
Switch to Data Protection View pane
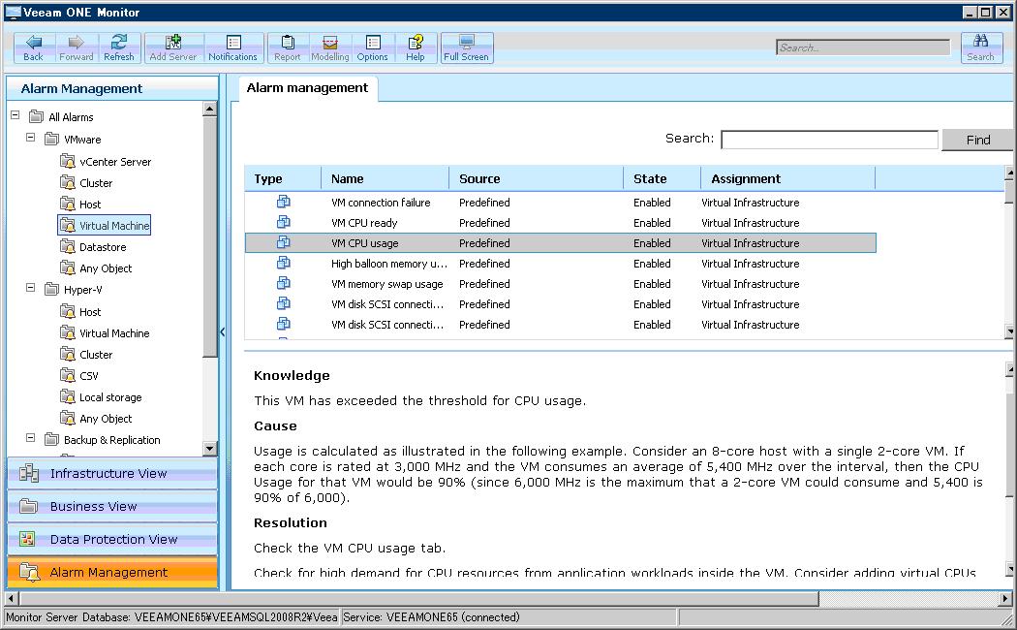click(112, 539)
